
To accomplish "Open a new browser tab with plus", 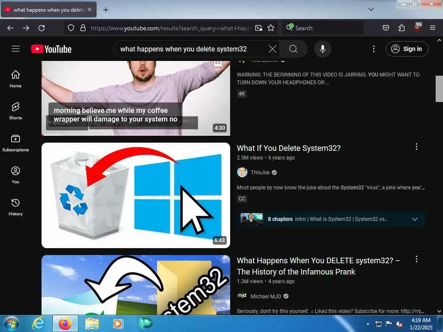I will (x=106, y=10).
